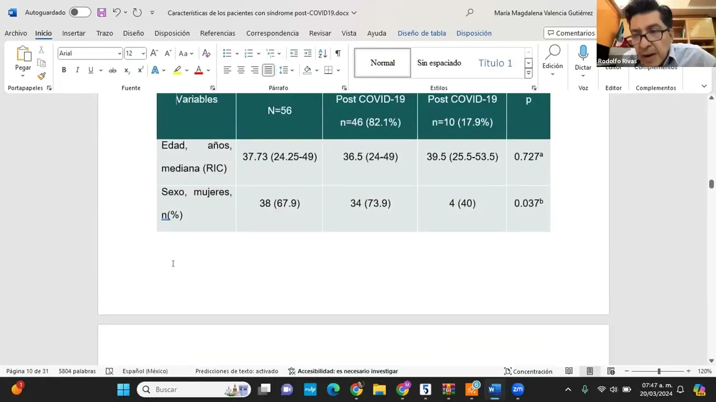This screenshot has height=402, width=716.
Task: Switch to the Diseño de tabla tab
Action: point(422,33)
